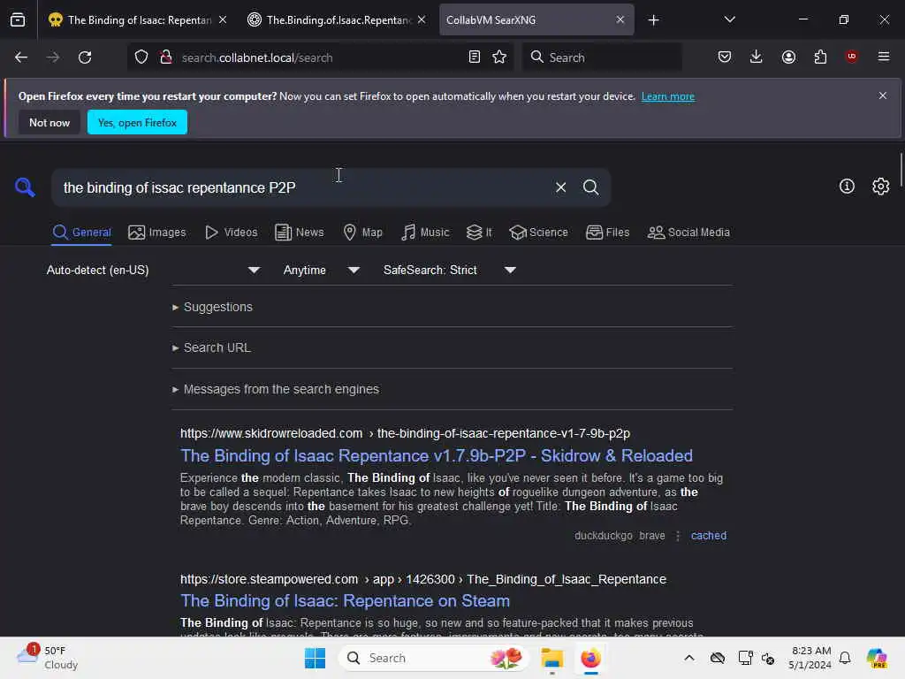The image size is (905, 679).
Task: Open the Learn more link
Action: pos(668,96)
